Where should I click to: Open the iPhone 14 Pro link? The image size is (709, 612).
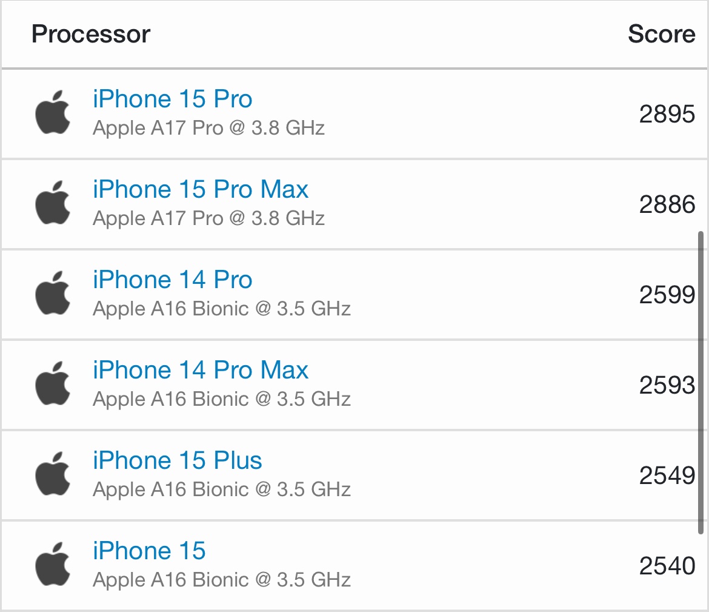coord(172,280)
